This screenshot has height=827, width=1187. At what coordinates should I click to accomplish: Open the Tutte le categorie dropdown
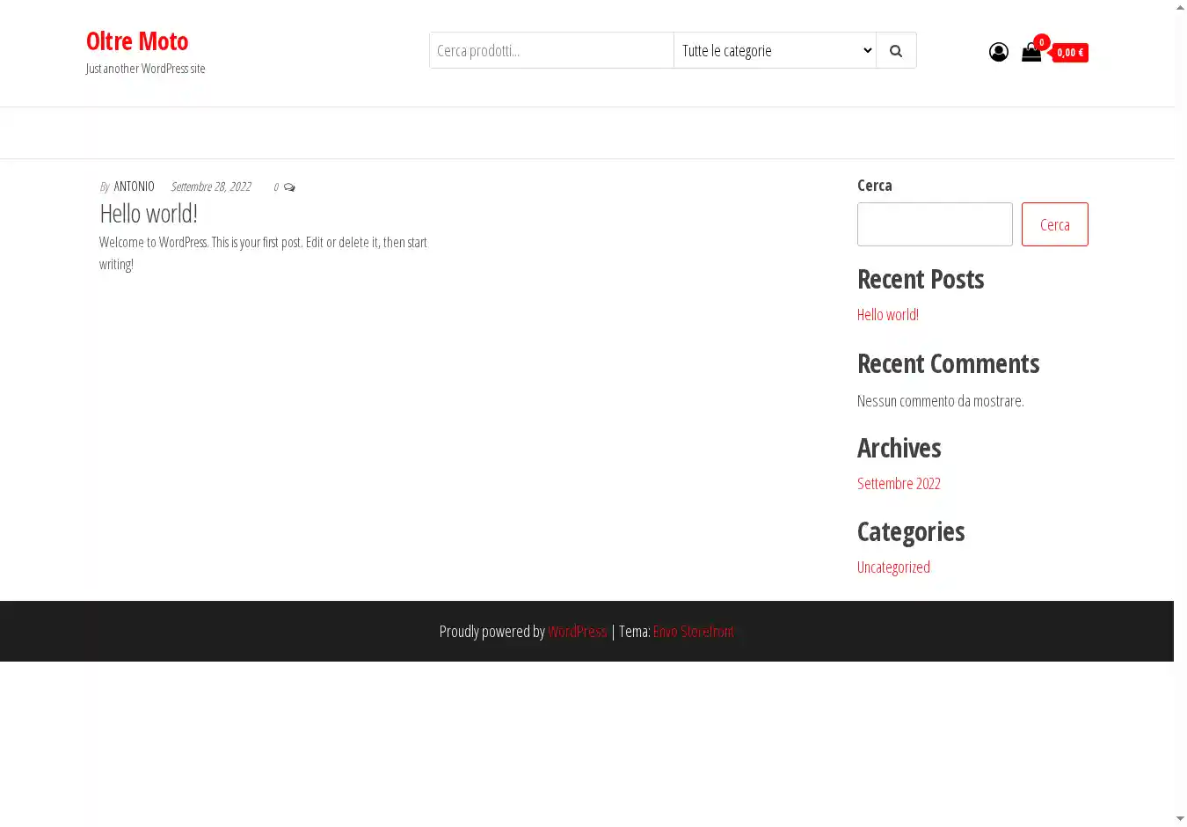[775, 51]
